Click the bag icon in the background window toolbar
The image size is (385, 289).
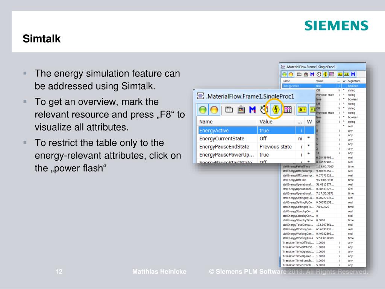(306, 74)
